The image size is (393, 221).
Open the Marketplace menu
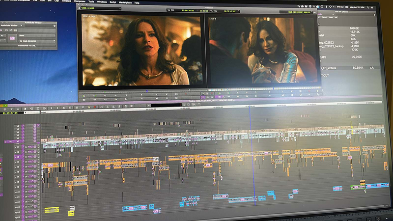click(125, 2)
